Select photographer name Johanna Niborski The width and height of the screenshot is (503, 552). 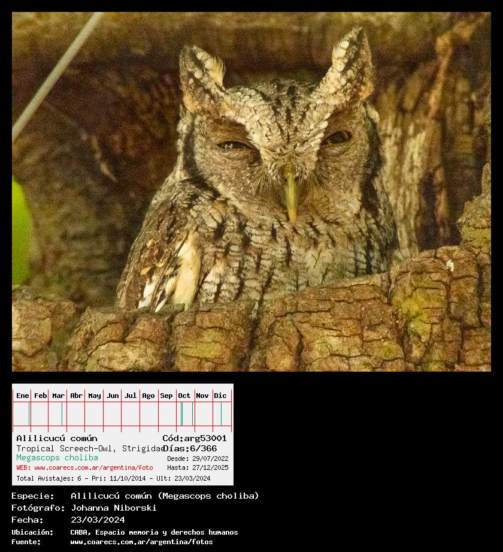click(x=114, y=508)
